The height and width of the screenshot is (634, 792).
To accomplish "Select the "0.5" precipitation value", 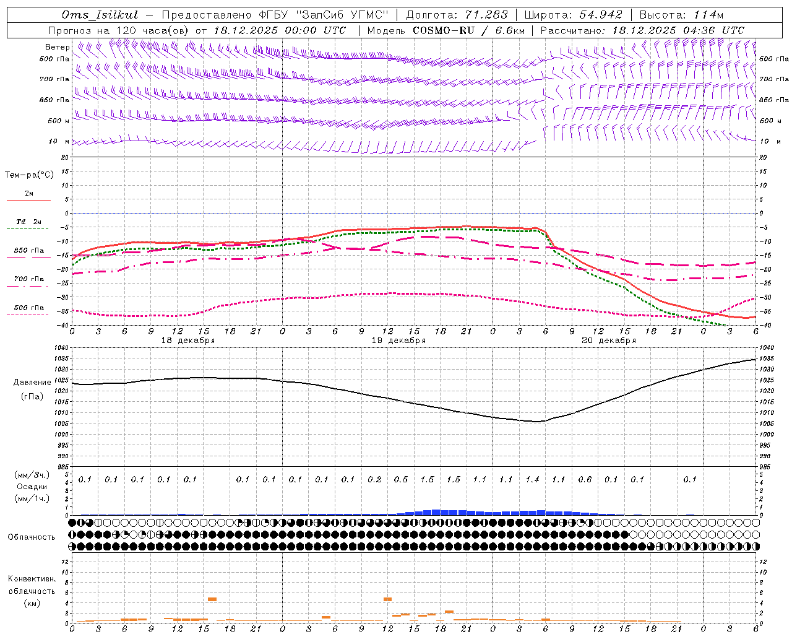I will (x=401, y=479).
